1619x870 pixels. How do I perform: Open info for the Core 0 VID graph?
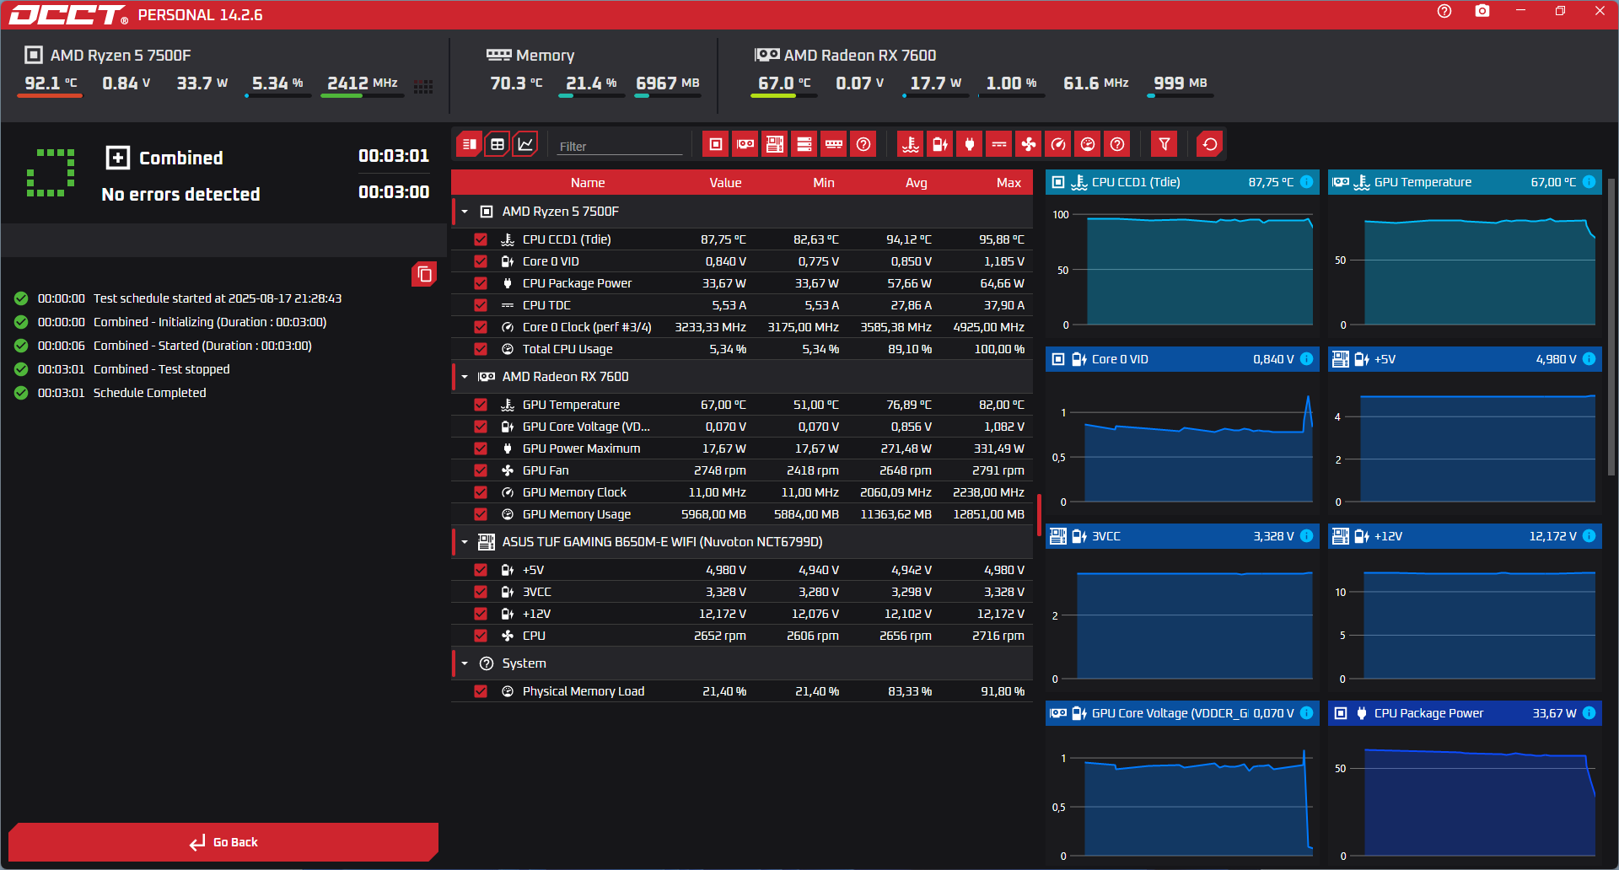(x=1306, y=359)
